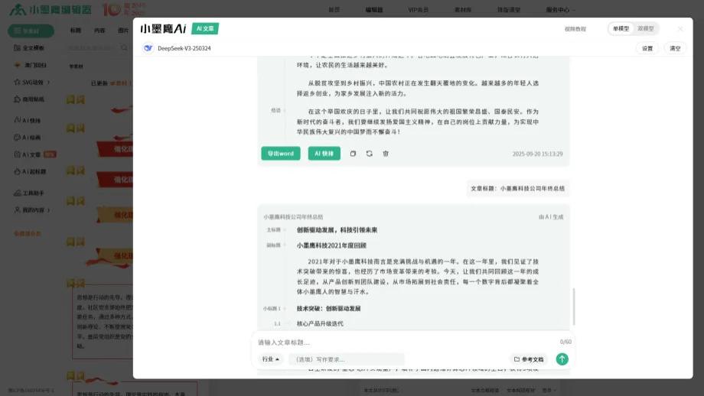Click the timestamp 2025-09-20 15:13:29
The height and width of the screenshot is (396, 704).
pyautogui.click(x=537, y=154)
